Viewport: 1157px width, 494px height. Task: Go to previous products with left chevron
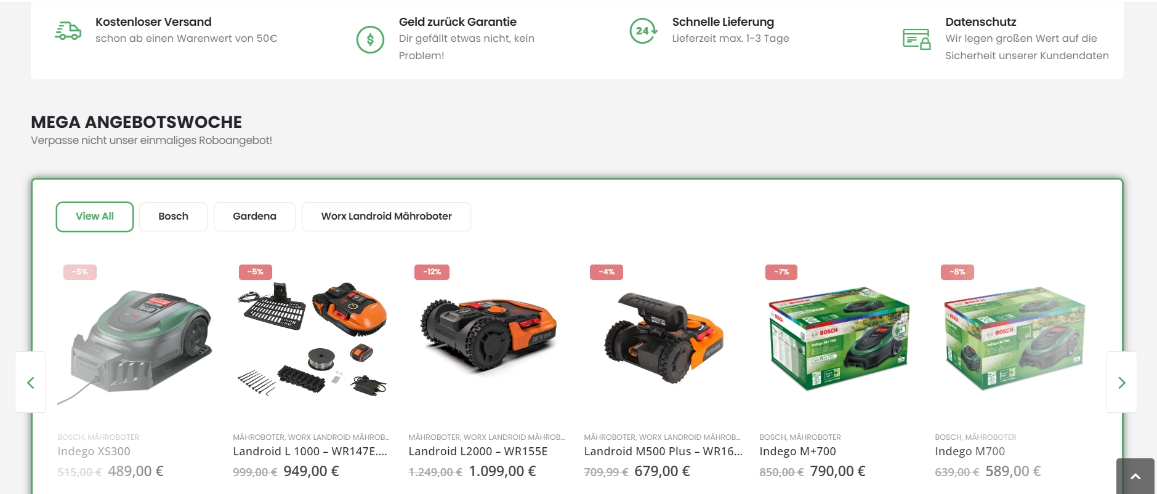(30, 383)
